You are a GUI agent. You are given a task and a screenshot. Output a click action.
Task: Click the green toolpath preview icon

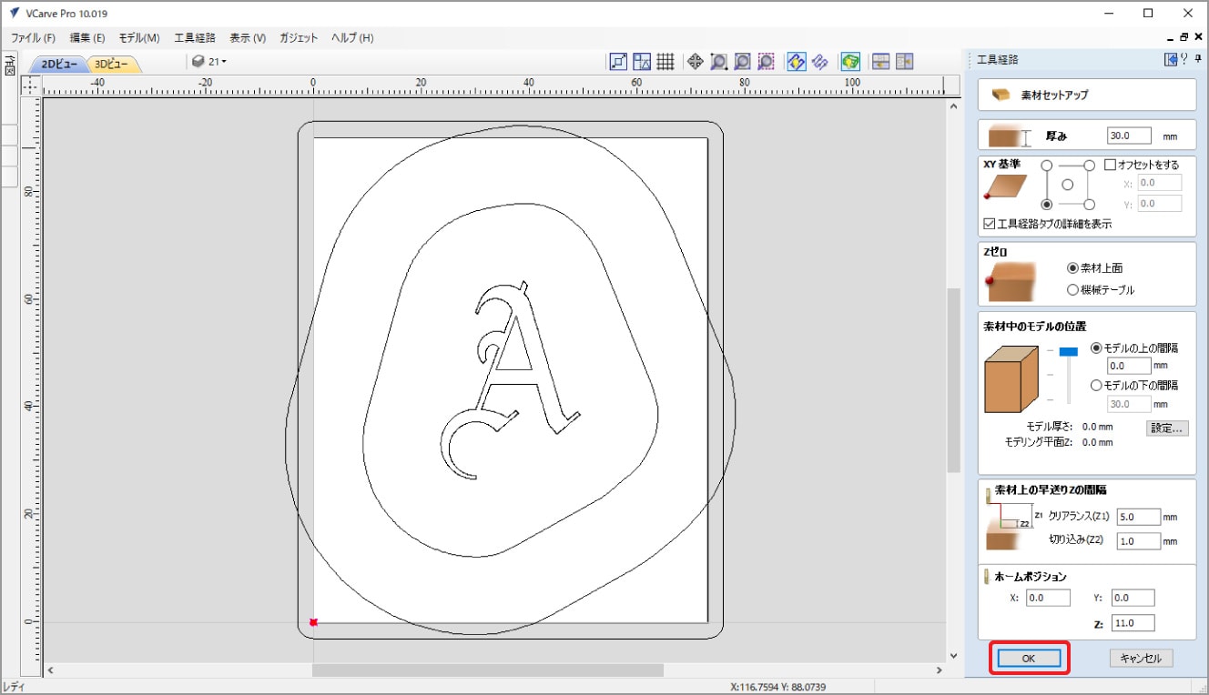coord(850,62)
